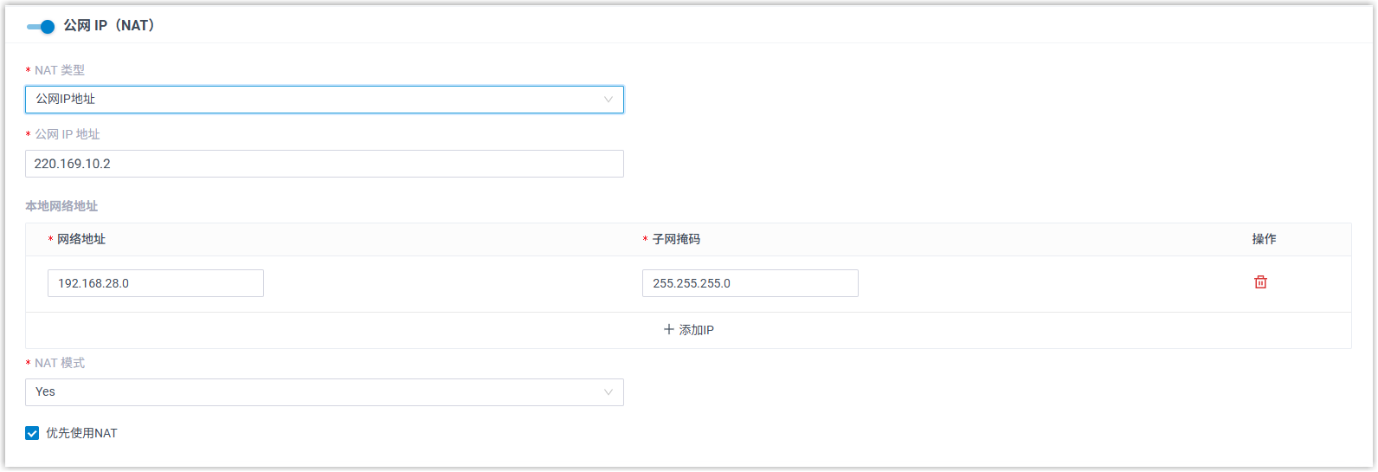Click the NAT 模式 field label
1378x472 pixels.
click(x=60, y=363)
